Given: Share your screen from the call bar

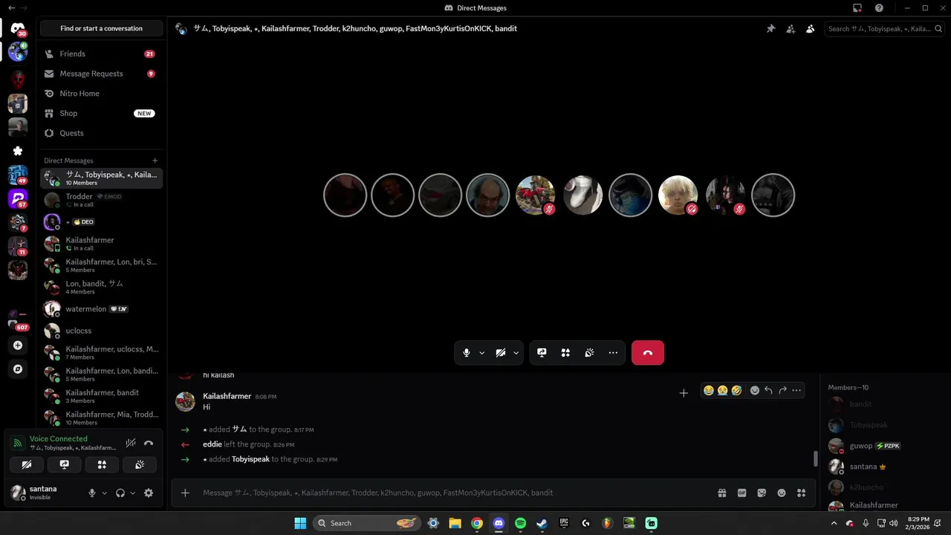Looking at the screenshot, I should [542, 353].
